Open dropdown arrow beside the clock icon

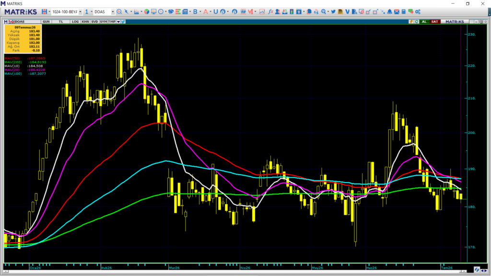point(165,11)
